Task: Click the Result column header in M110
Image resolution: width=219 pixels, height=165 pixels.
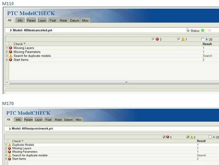Action: pyautogui.click(x=207, y=44)
